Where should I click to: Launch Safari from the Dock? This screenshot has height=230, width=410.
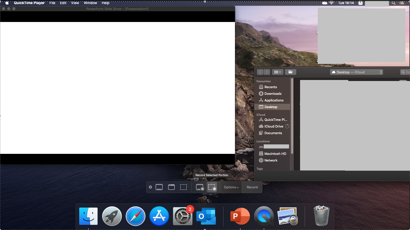[x=136, y=216]
